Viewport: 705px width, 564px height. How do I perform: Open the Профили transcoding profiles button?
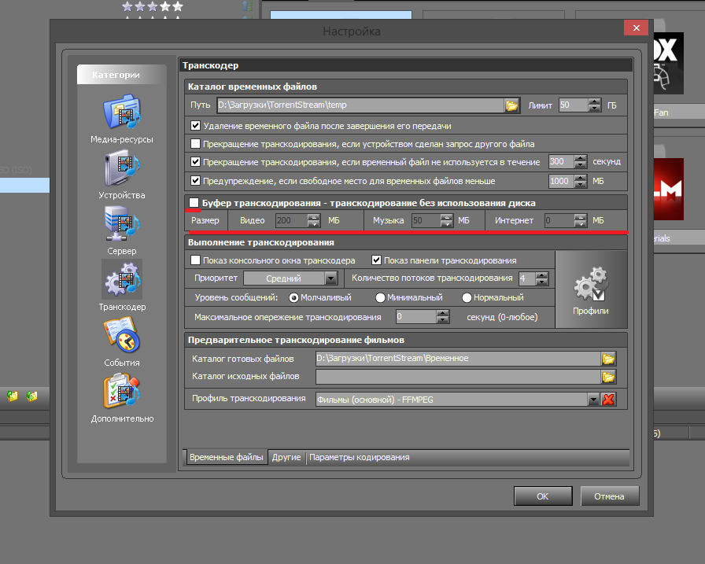pyautogui.click(x=591, y=289)
